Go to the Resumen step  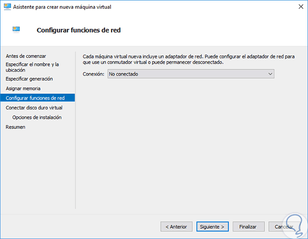[15, 127]
